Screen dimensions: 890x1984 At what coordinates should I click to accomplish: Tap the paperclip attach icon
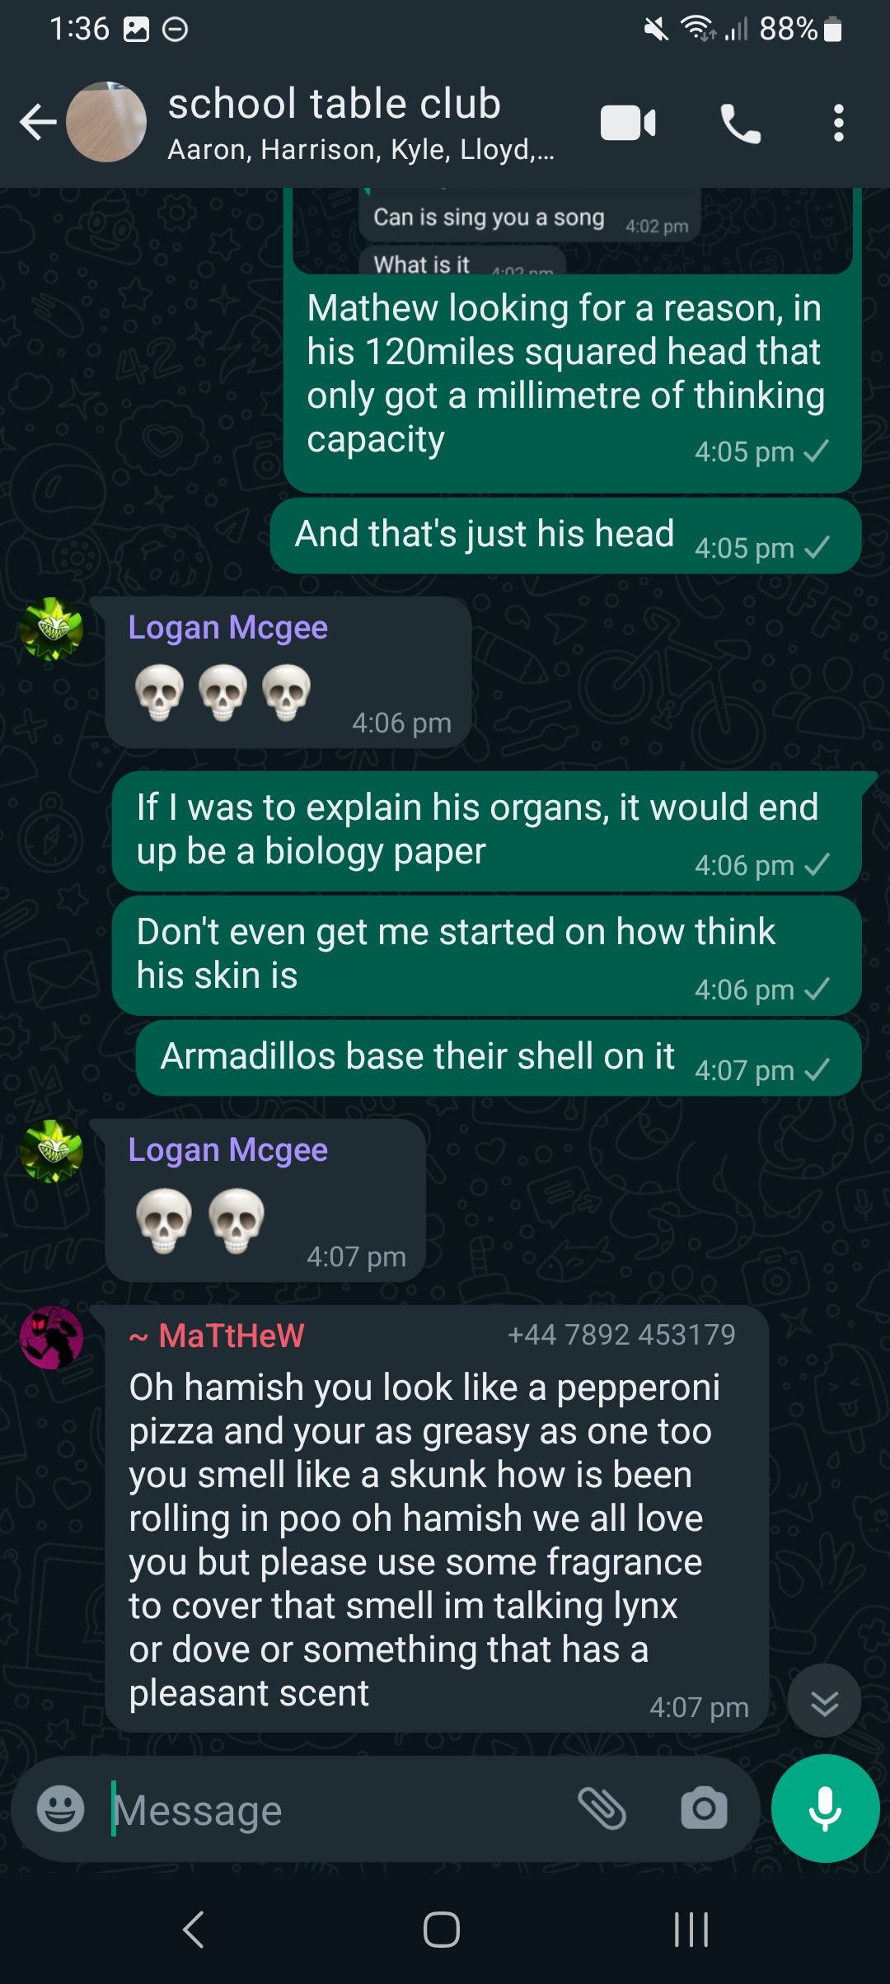coord(602,1809)
